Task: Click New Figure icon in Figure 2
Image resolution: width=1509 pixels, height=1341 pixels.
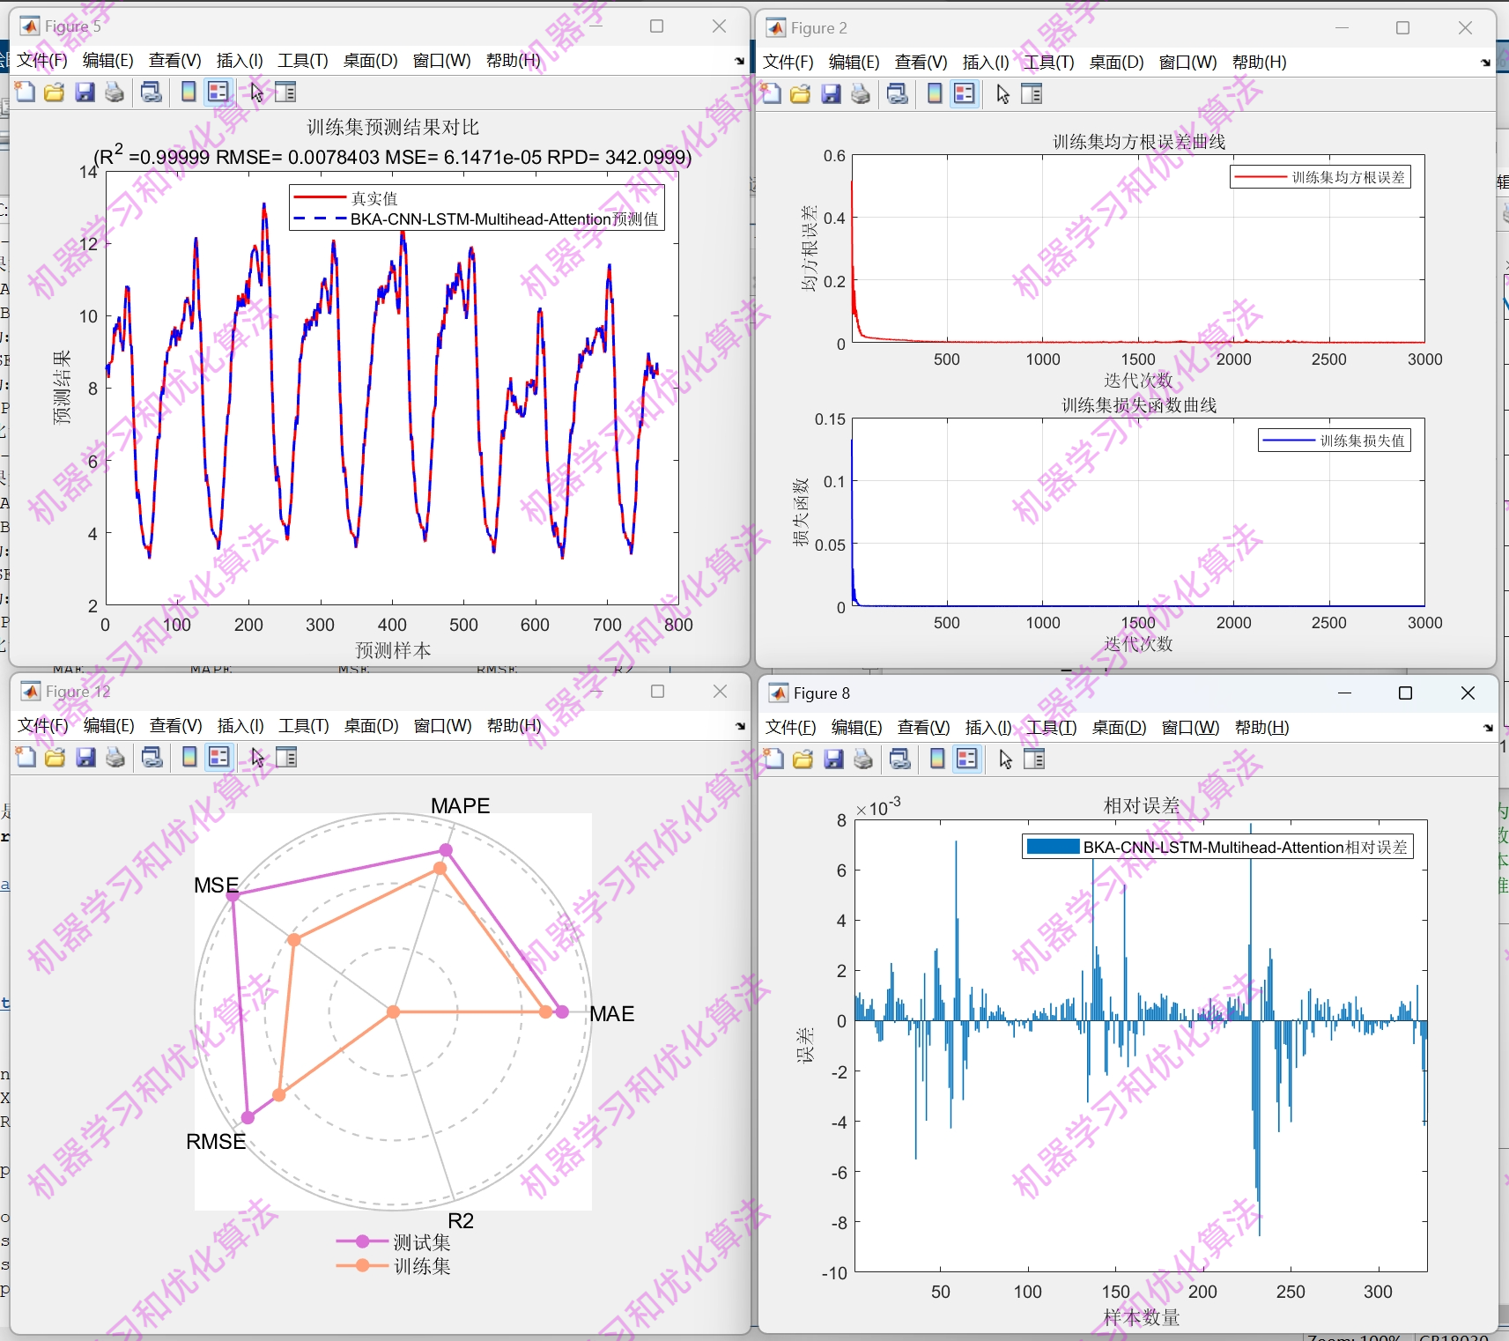Action: pos(772,93)
